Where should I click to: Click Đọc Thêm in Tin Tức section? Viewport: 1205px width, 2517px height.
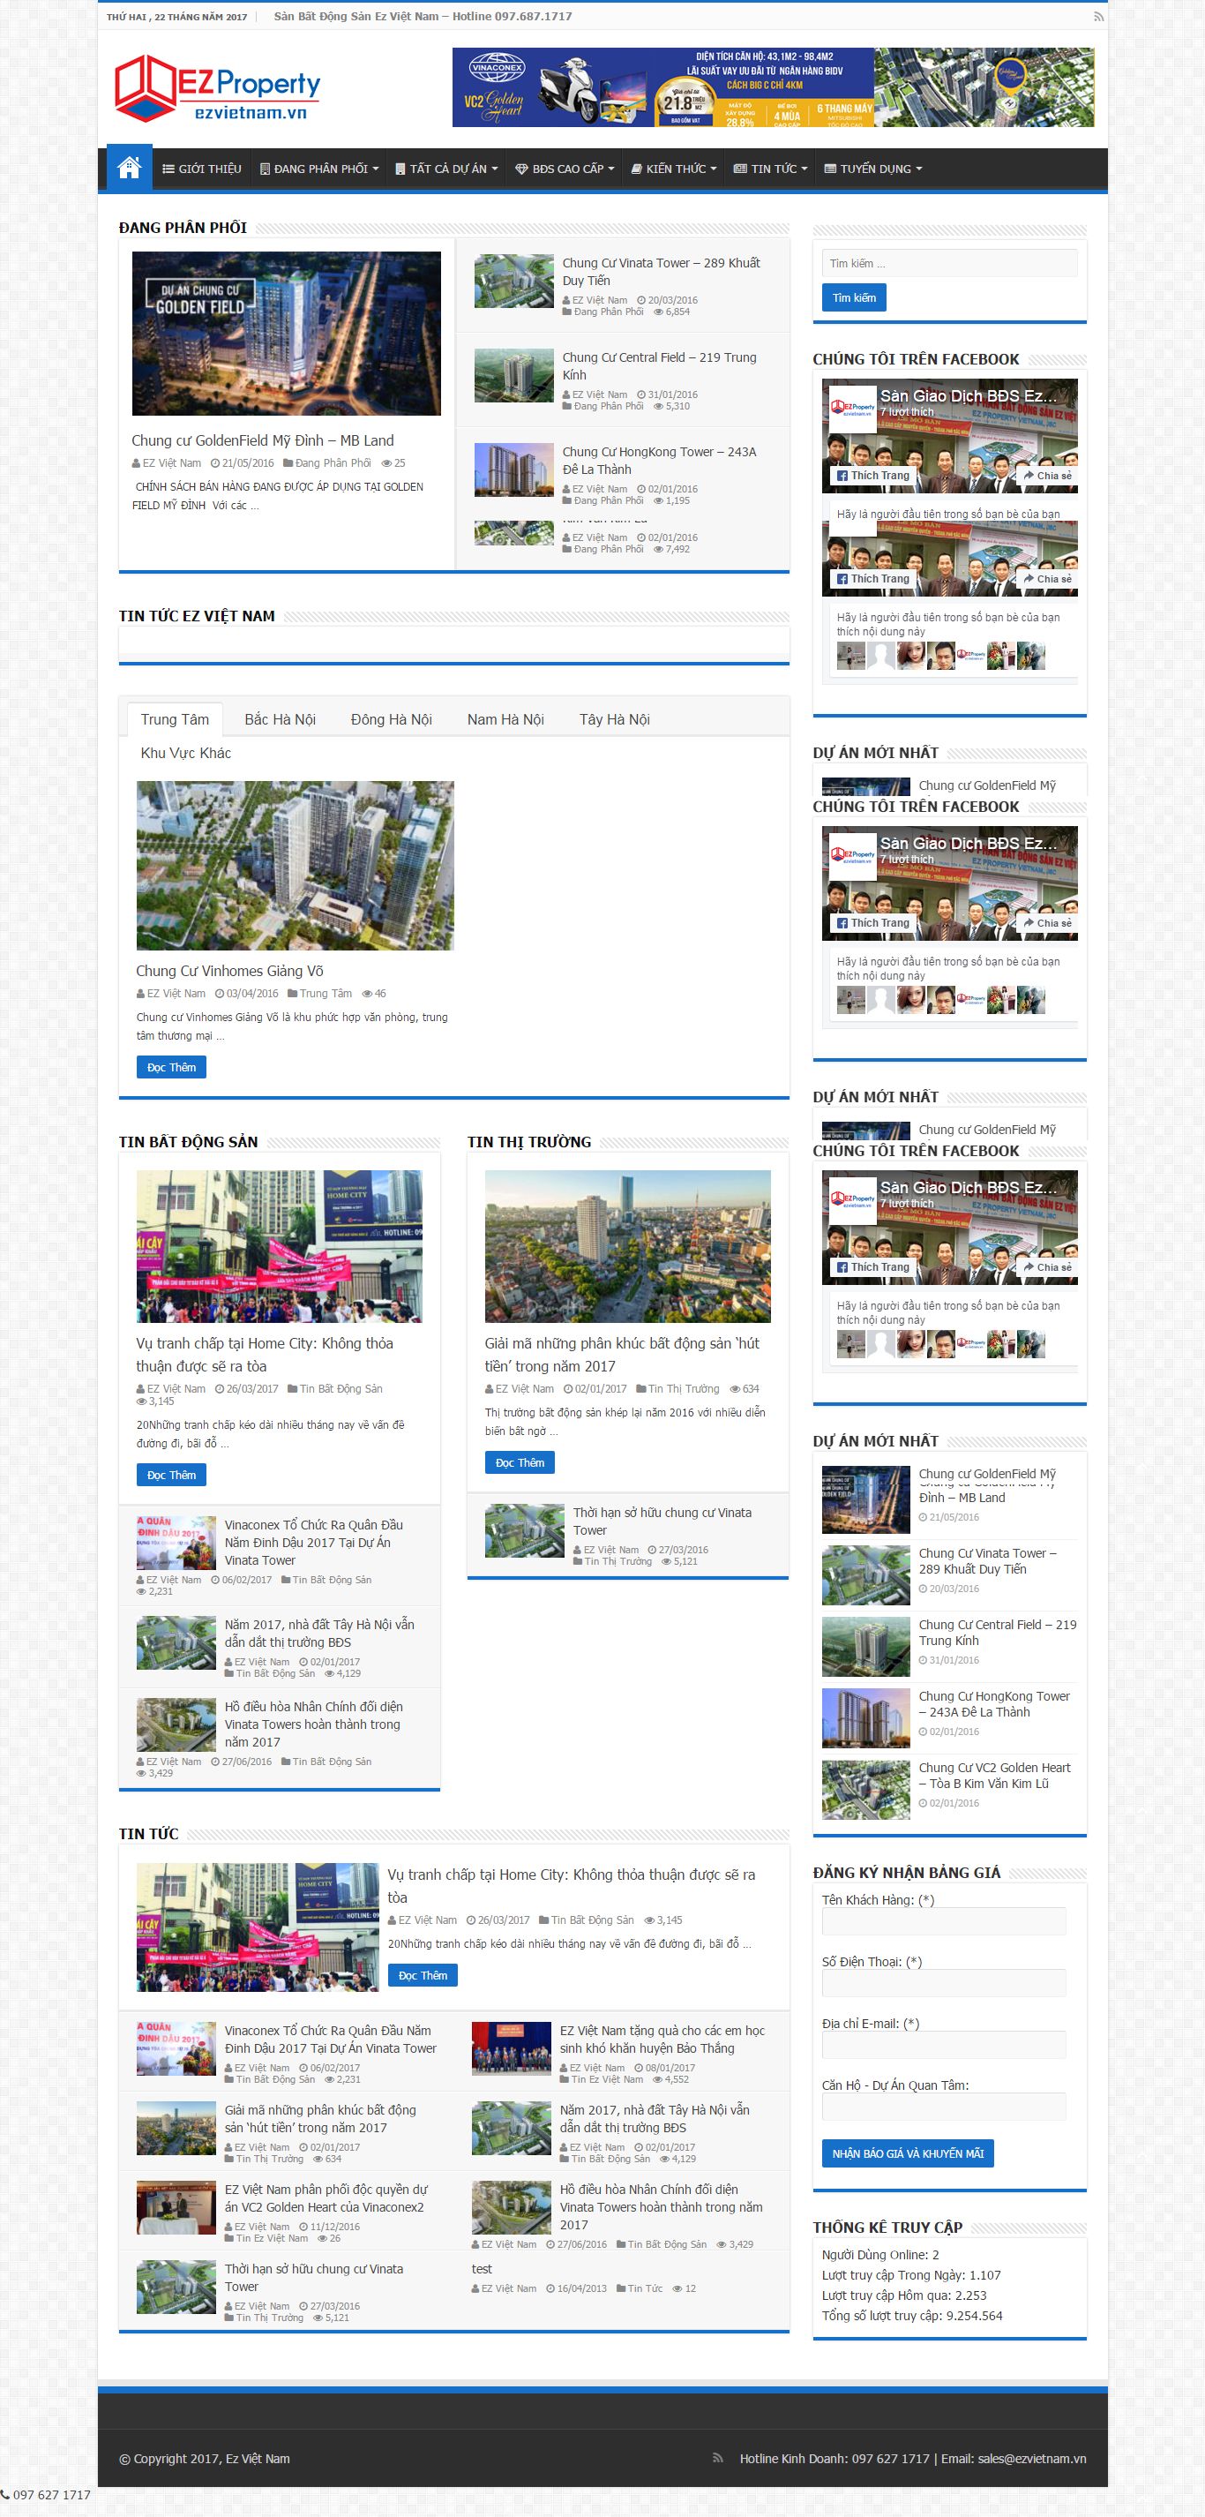click(x=422, y=1975)
